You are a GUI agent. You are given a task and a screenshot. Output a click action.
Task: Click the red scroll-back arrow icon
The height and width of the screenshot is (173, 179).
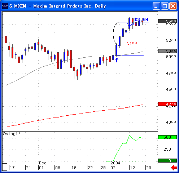pyautogui.click(x=174, y=168)
